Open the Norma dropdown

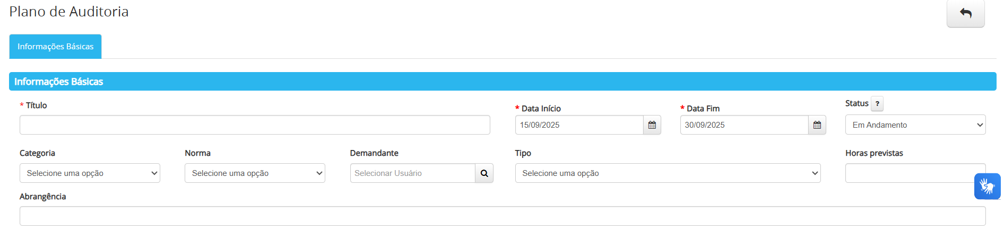click(255, 173)
